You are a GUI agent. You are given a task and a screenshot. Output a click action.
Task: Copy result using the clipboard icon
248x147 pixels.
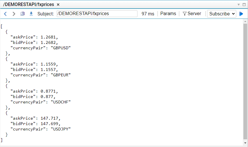(23, 14)
